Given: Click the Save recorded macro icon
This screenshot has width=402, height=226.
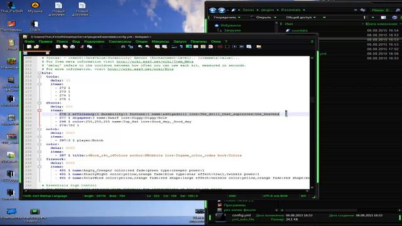Looking at the screenshot, I should (249, 46).
